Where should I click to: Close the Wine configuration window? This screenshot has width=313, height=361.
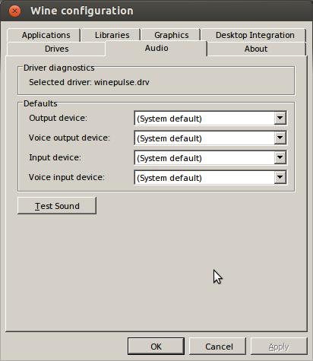coord(14,11)
